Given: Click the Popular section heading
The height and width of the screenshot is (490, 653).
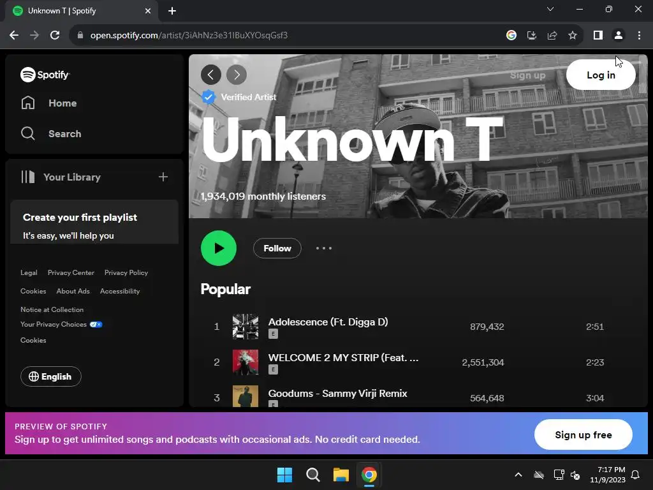Looking at the screenshot, I should [x=226, y=289].
